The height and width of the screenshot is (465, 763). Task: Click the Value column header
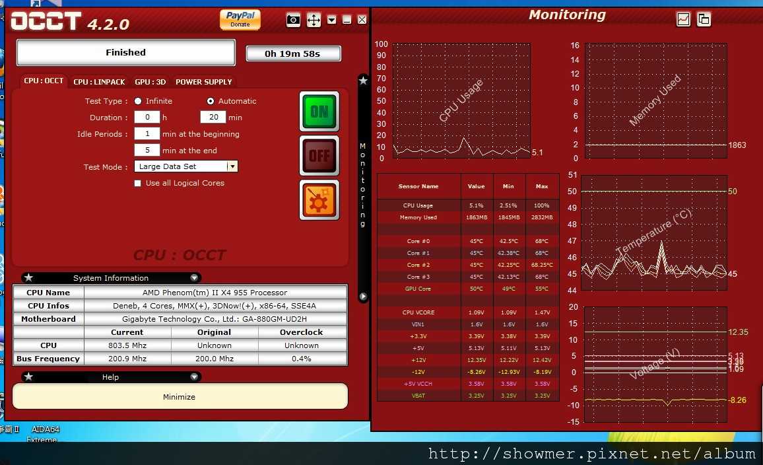point(477,186)
